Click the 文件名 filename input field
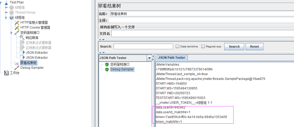This screenshot has width=294, height=127. click(x=203, y=34)
